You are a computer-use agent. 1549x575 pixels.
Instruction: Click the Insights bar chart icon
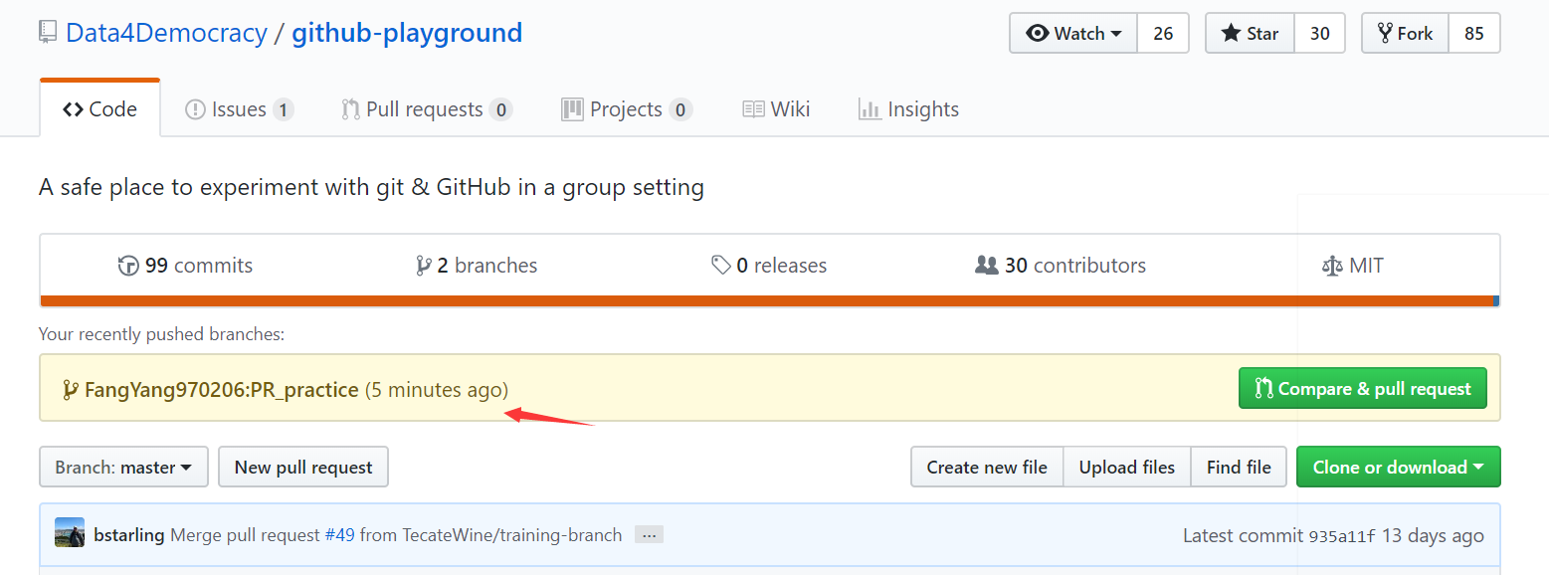pos(870,109)
